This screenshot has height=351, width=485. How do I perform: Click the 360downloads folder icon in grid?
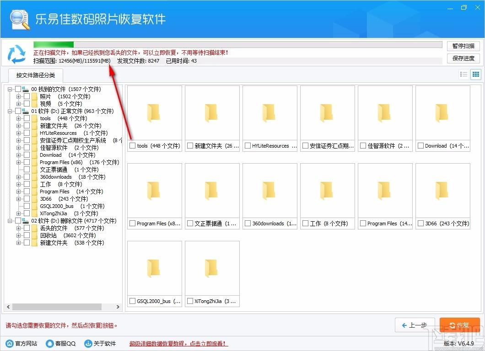[x=269, y=190]
